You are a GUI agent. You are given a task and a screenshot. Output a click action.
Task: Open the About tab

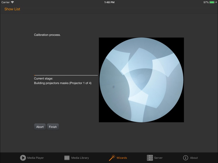point(190,158)
